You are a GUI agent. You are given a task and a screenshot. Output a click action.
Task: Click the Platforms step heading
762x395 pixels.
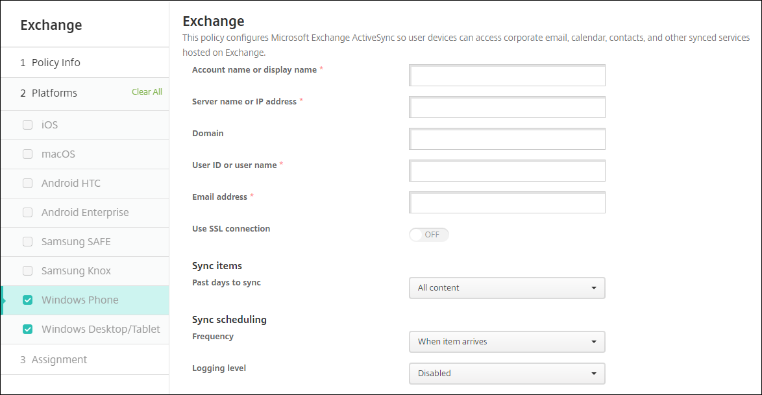(55, 93)
